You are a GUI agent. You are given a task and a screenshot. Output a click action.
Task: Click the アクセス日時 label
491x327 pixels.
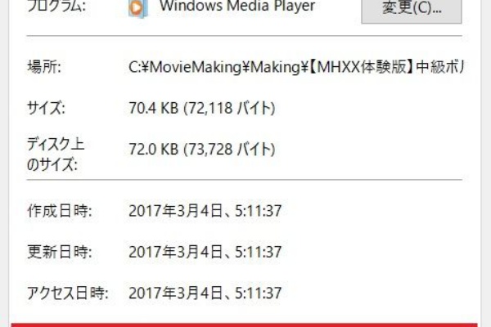(68, 293)
